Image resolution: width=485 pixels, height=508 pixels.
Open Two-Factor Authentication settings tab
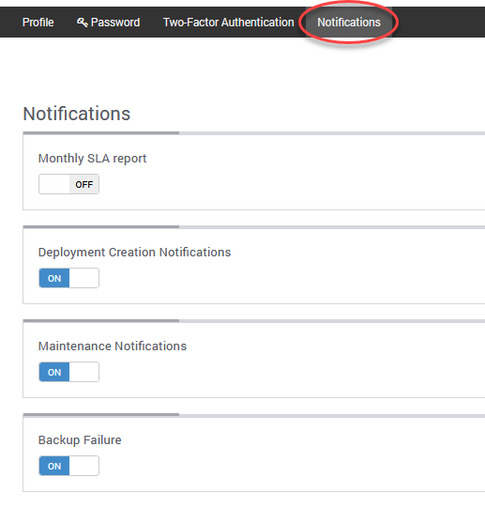click(x=228, y=23)
